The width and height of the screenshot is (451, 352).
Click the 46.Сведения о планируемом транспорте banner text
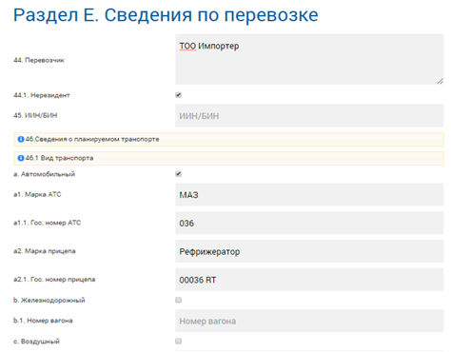click(92, 139)
